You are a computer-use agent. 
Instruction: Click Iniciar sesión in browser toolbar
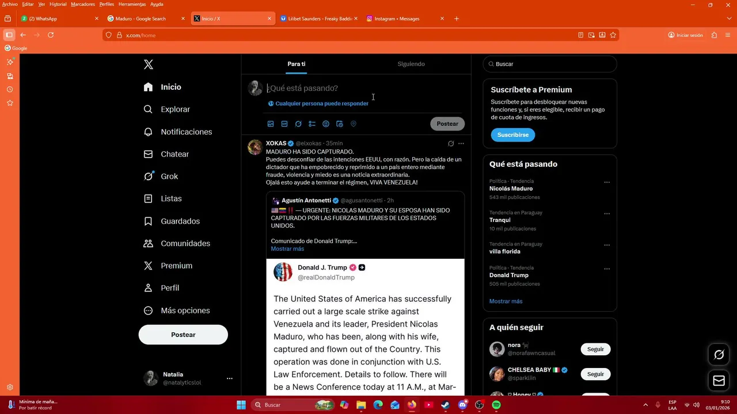point(685,35)
